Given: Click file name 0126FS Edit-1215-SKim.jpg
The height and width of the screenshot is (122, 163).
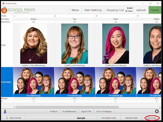Looking at the screenshot, I should click(x=116, y=66).
